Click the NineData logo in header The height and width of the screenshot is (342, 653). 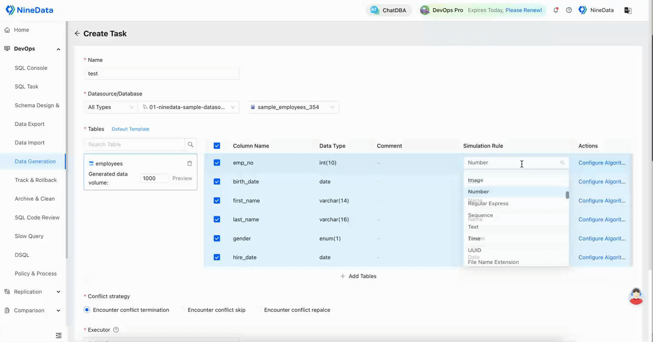29,10
